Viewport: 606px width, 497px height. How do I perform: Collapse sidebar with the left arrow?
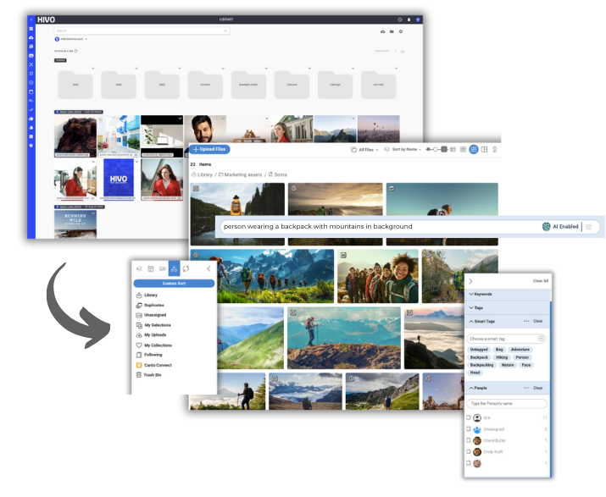click(x=208, y=268)
